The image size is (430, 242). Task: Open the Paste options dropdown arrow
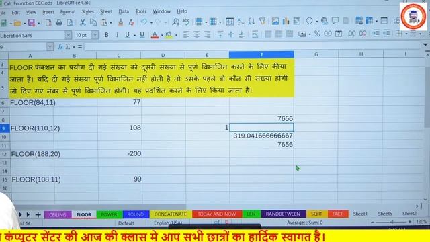coord(111,23)
